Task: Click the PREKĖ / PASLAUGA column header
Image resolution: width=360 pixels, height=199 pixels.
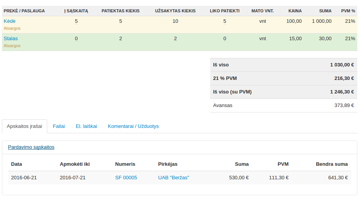Action: (x=24, y=11)
